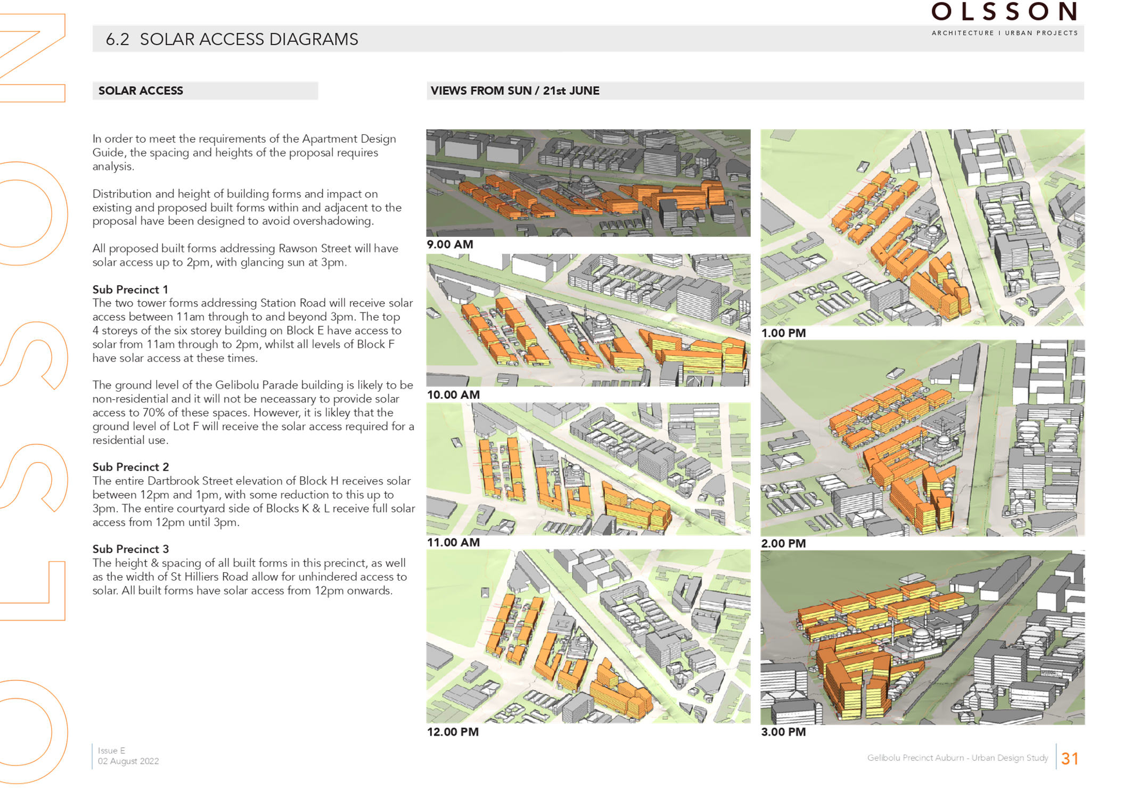Click the 9.00 AM solar diagram image

(x=588, y=183)
